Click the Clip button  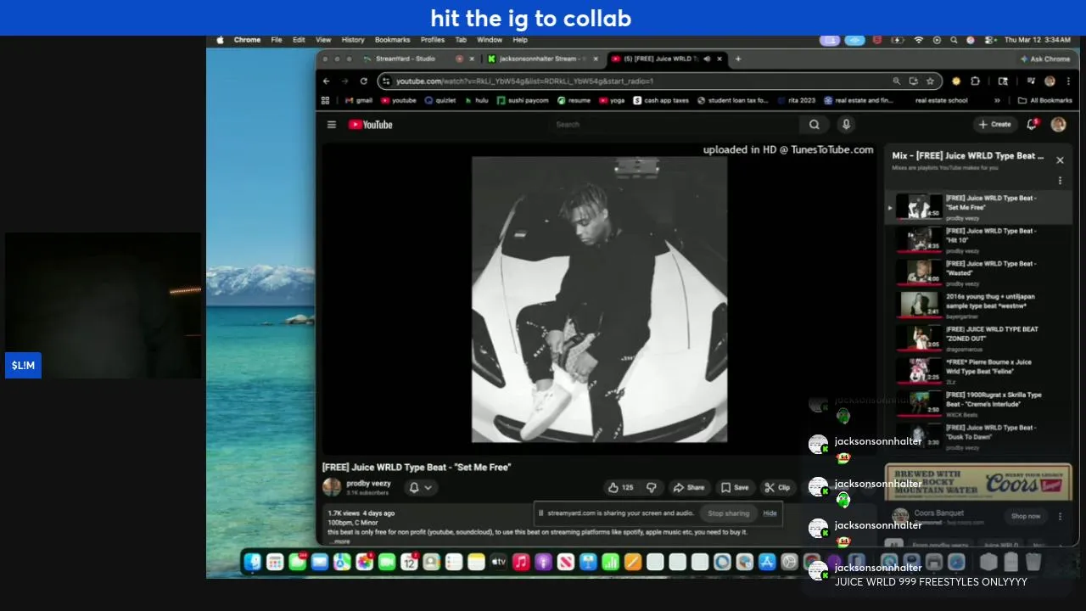[x=776, y=487]
